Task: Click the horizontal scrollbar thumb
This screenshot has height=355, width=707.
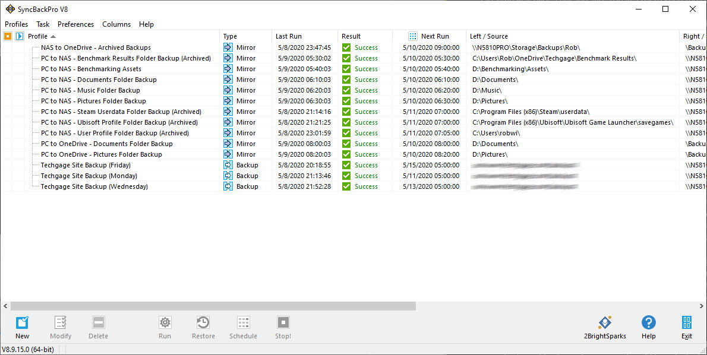Action: 213,306
